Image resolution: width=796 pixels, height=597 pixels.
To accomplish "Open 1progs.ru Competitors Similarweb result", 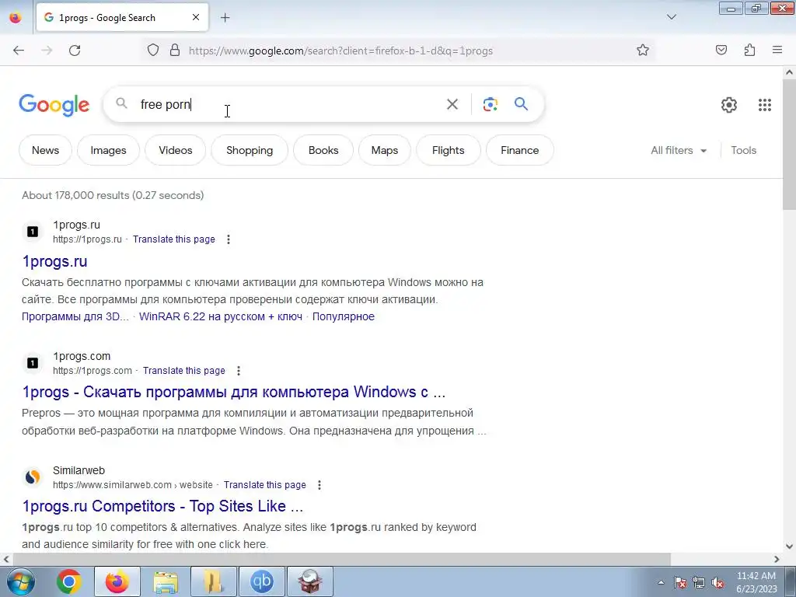I will click(162, 506).
